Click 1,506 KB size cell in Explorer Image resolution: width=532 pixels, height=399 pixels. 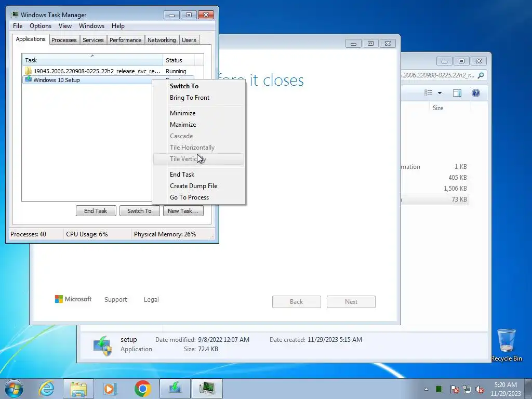coord(455,188)
